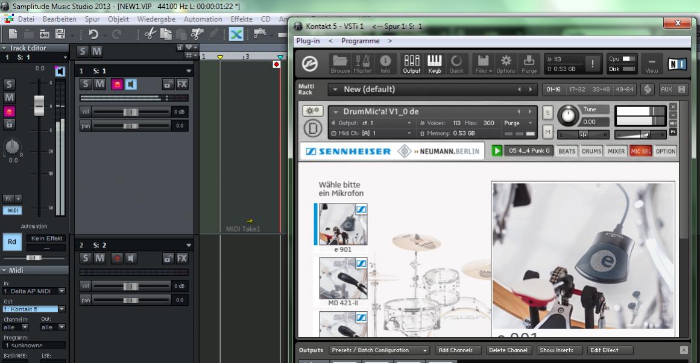Mute track S: 2

pyautogui.click(x=99, y=258)
